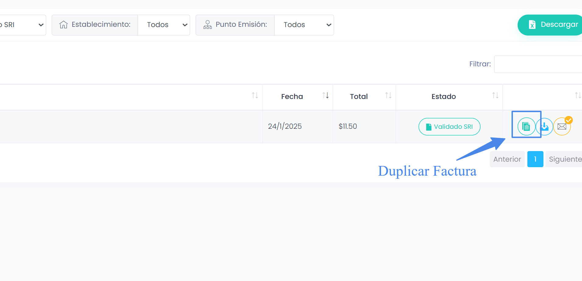Click the Anterior button
Viewport: 582px width, 281px height.
(507, 159)
